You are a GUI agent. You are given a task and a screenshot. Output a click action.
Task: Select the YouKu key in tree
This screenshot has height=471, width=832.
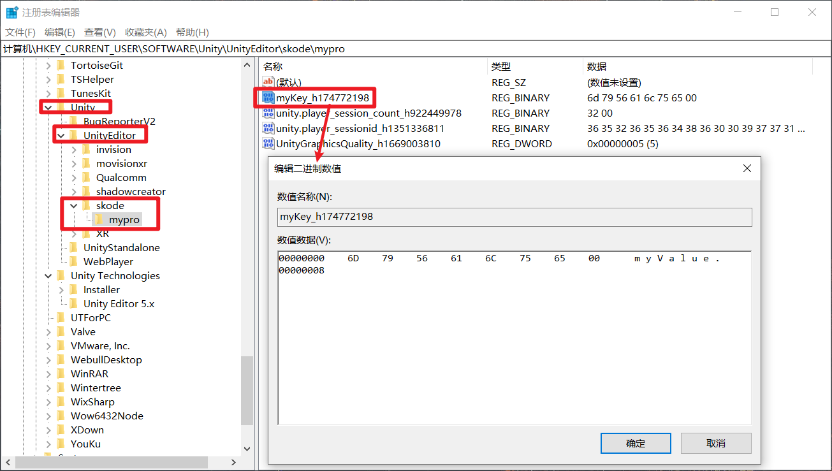coord(85,444)
